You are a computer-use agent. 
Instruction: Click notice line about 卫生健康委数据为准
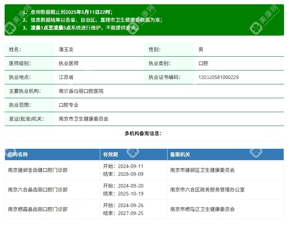point(92,20)
